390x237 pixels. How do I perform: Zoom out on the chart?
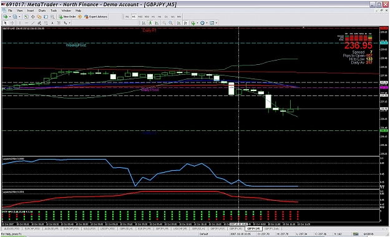[170, 23]
